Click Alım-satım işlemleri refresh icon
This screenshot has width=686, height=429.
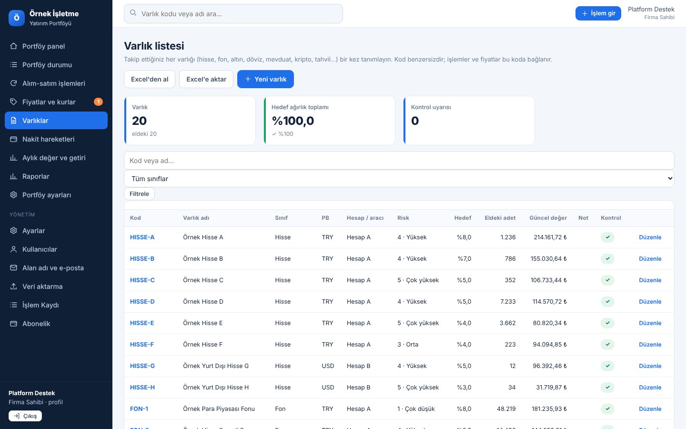(13, 83)
